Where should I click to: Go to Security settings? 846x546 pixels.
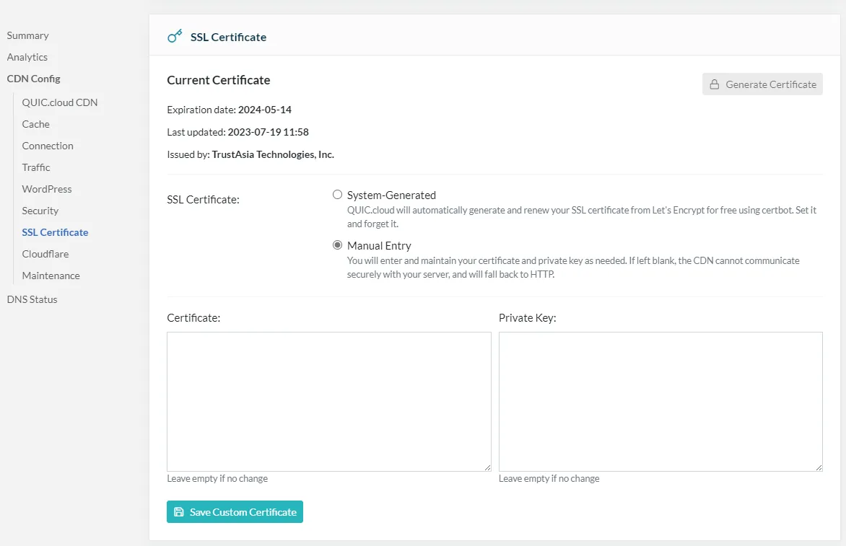[x=40, y=211]
